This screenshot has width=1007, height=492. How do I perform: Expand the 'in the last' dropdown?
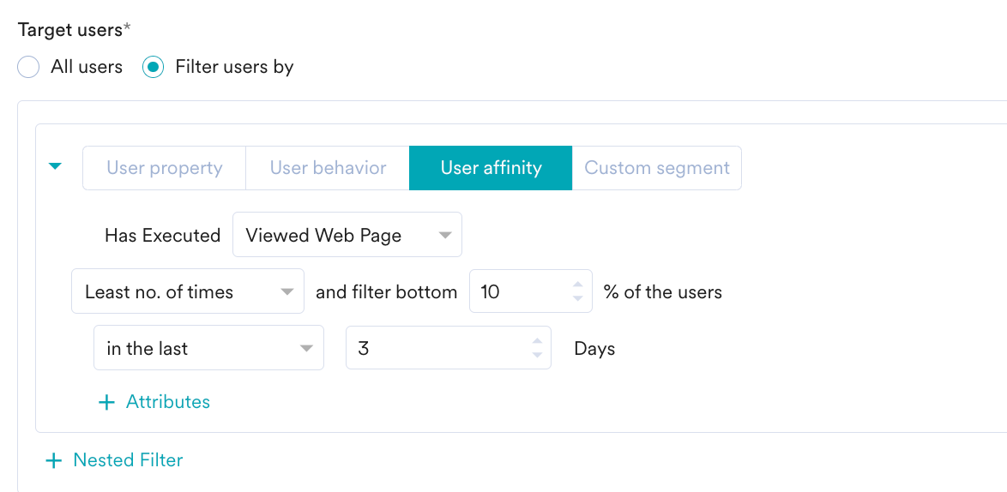coord(208,348)
